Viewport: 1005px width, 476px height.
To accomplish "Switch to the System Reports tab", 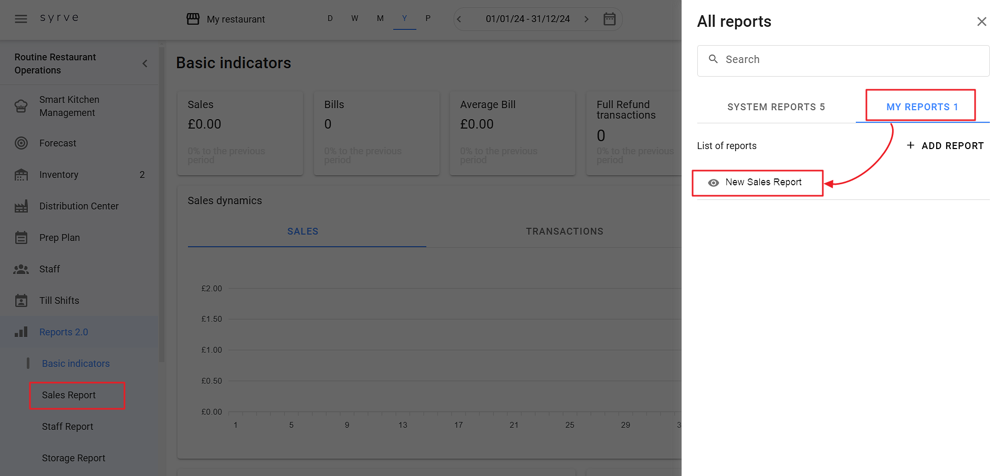I will tap(776, 107).
